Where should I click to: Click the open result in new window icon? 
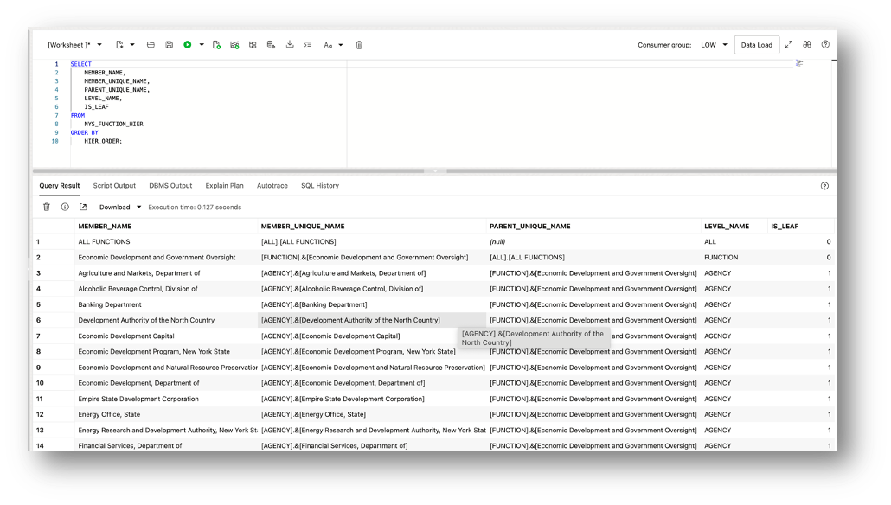pos(83,207)
